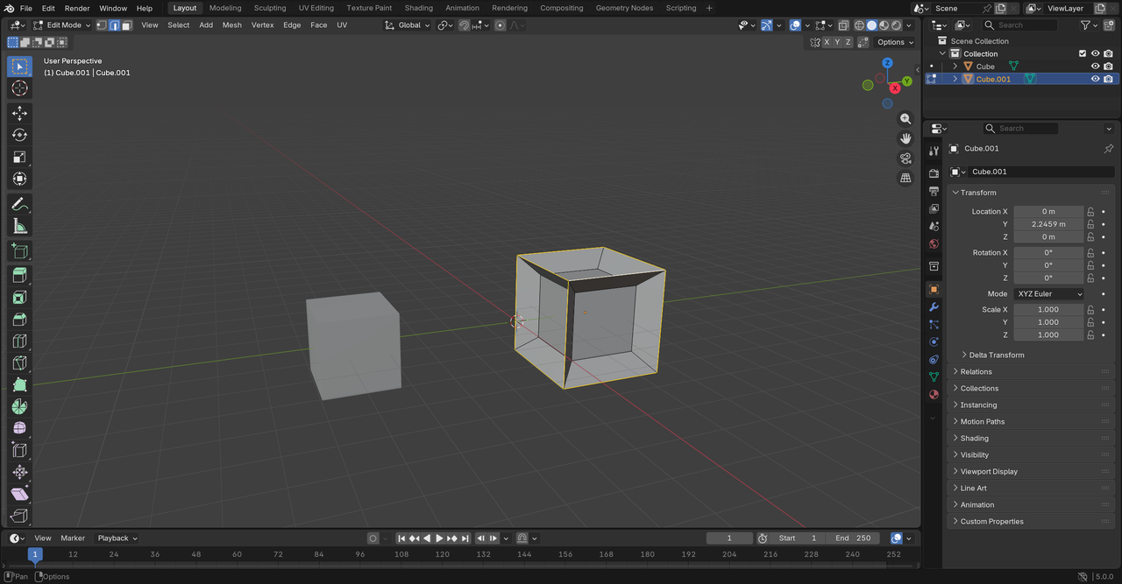Expand the Relations panel
Viewport: 1122px width, 584px height.
tap(1031, 371)
